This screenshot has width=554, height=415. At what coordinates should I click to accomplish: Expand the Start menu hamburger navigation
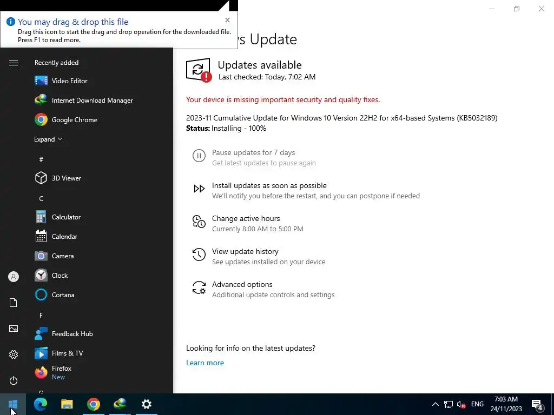(14, 63)
